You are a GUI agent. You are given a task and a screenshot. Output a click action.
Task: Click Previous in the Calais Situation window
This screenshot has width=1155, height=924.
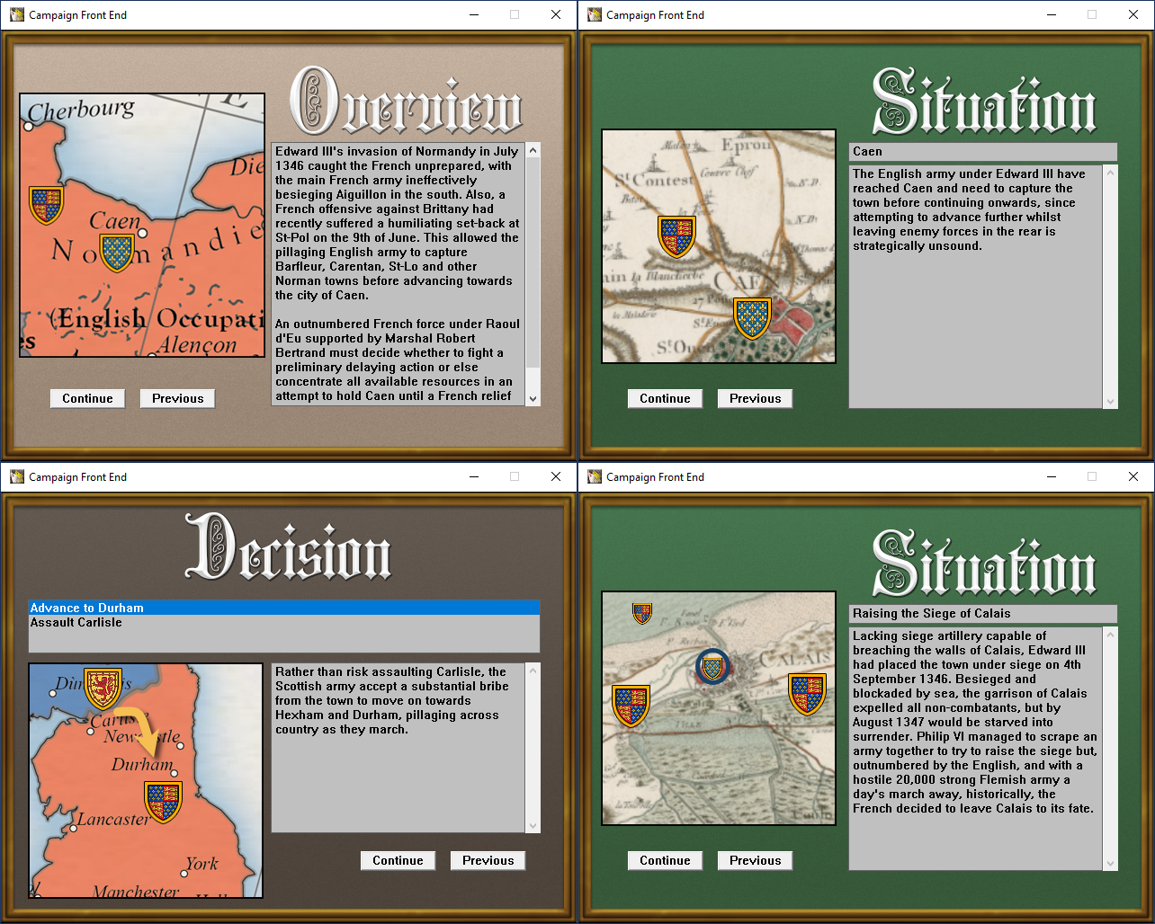pyautogui.click(x=755, y=860)
